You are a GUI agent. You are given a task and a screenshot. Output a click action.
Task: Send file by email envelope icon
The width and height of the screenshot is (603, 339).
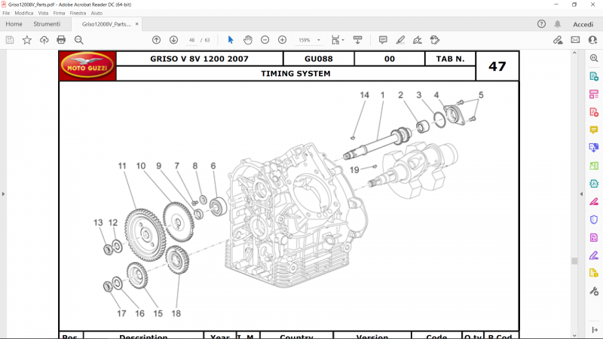point(575,40)
